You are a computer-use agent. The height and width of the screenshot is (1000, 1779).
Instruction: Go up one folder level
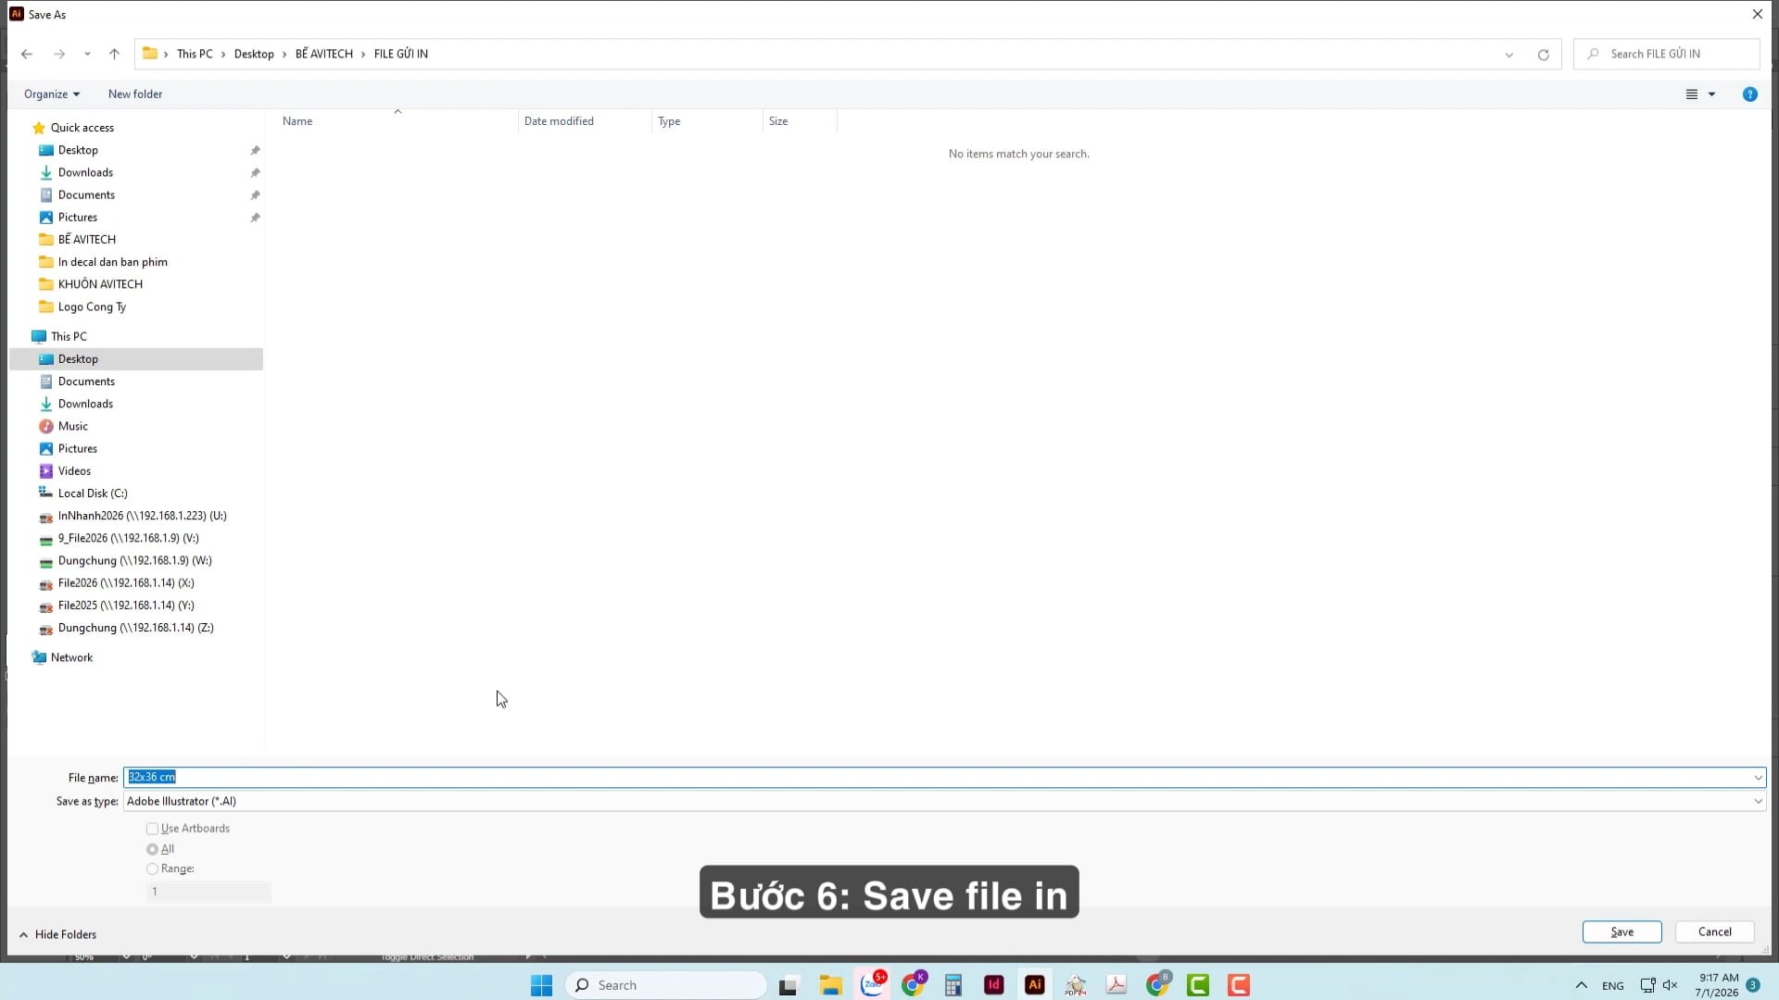[x=114, y=54]
